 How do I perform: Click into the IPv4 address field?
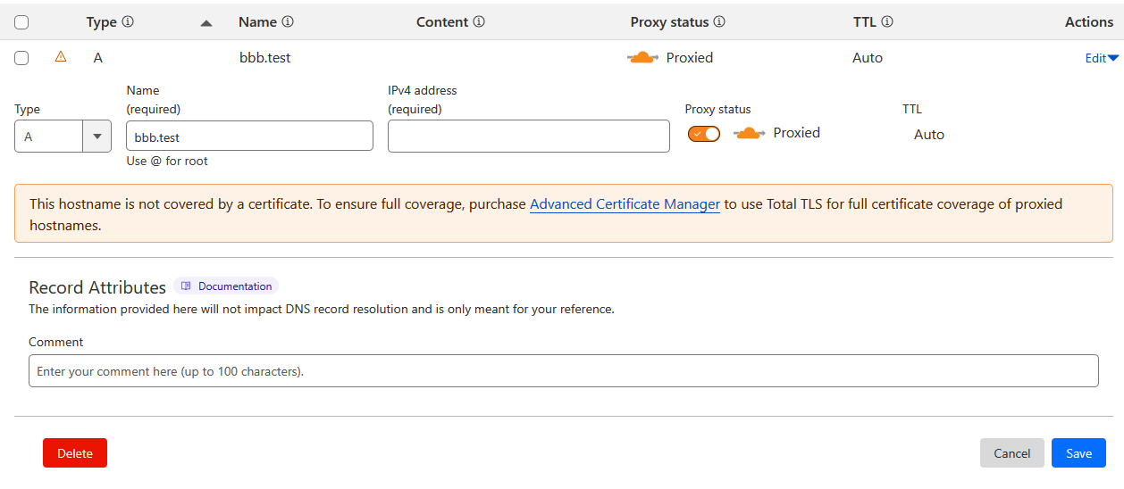tap(528, 137)
